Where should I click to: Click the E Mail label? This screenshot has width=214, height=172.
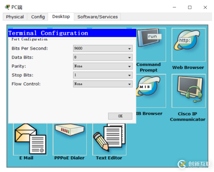point(26,158)
